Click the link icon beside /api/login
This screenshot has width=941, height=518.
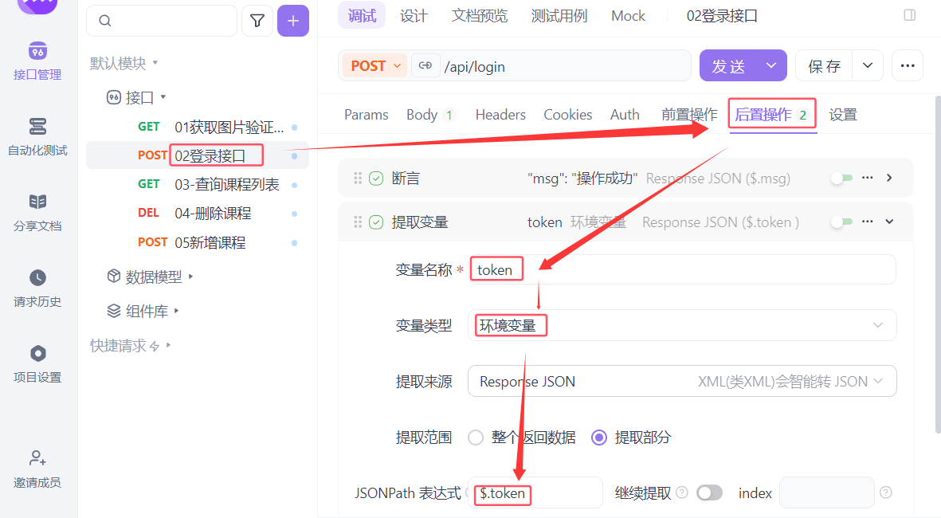[x=425, y=65]
